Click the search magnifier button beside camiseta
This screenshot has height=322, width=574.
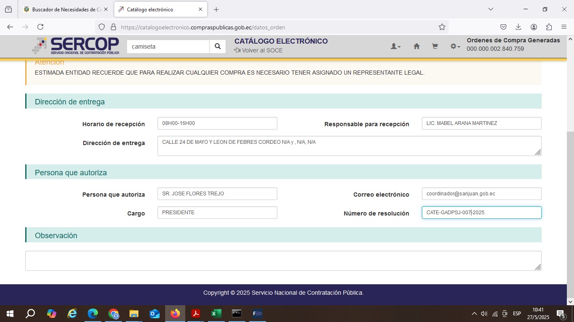pyautogui.click(x=217, y=47)
